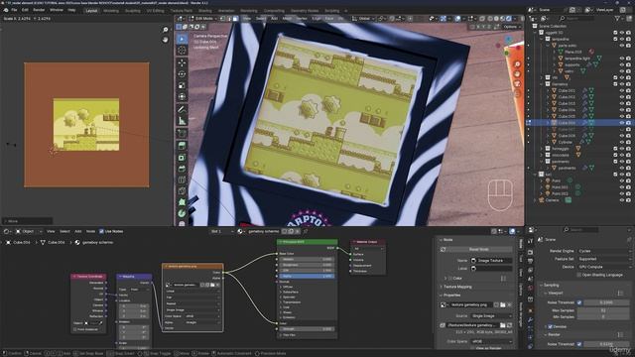
Task: Open the Source Single Image dropdown
Action: coord(491,315)
